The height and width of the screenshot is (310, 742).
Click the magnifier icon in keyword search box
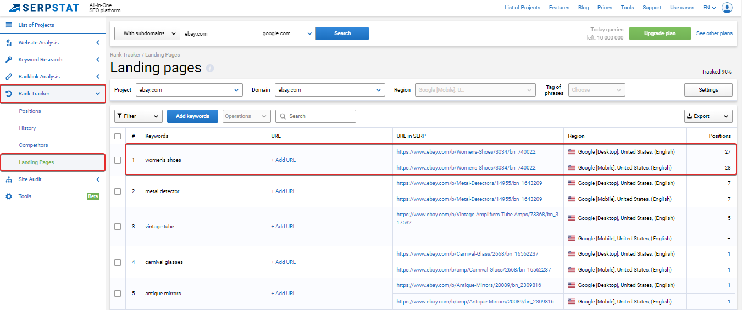(x=282, y=116)
